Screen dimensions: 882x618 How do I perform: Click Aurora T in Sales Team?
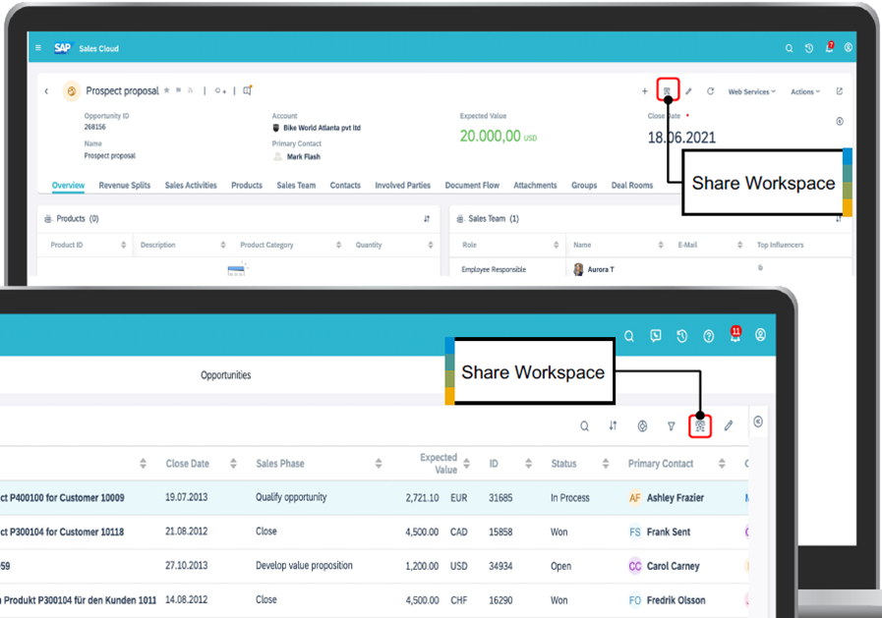tap(601, 269)
